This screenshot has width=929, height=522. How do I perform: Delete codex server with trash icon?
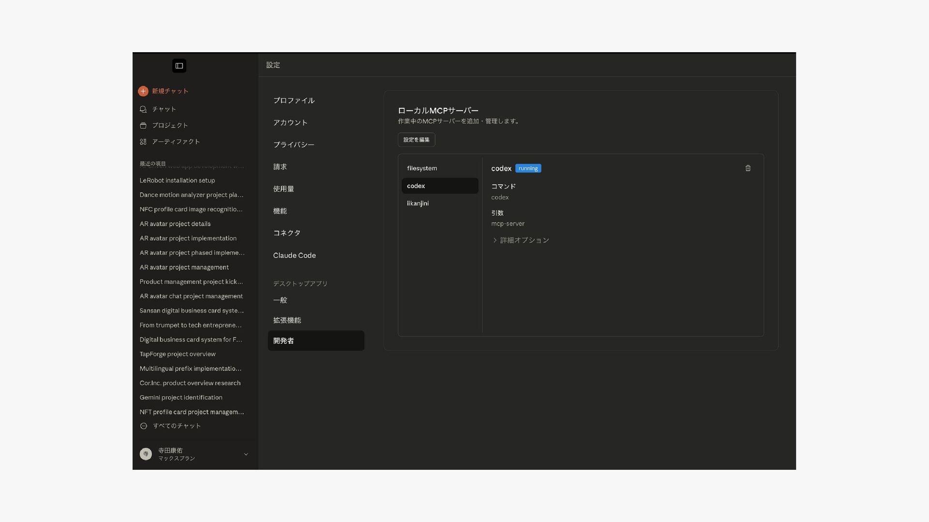[x=748, y=168]
